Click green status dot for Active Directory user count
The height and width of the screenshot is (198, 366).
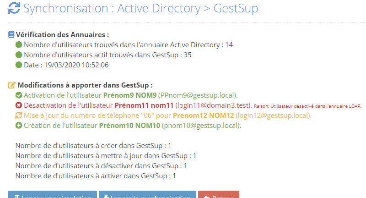point(19,44)
